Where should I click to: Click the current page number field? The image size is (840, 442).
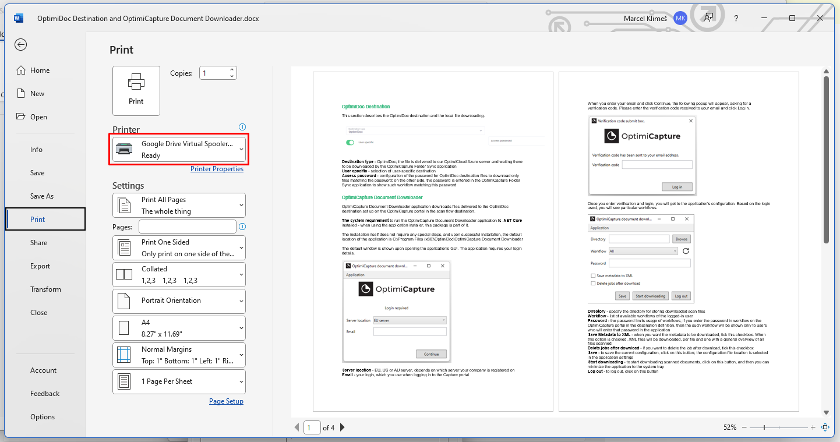[312, 427]
